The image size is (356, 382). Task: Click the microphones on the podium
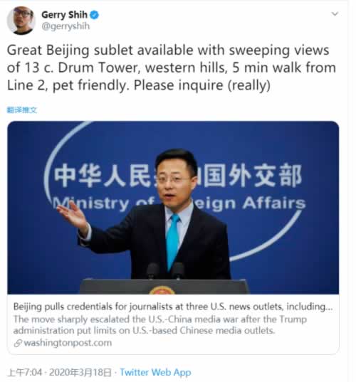166,270
